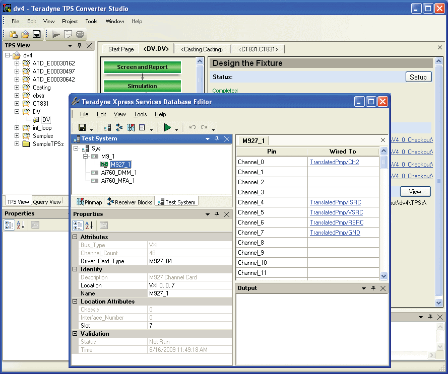The height and width of the screenshot is (374, 448).
Task: Pin the TPS View panel
Action: [80, 46]
